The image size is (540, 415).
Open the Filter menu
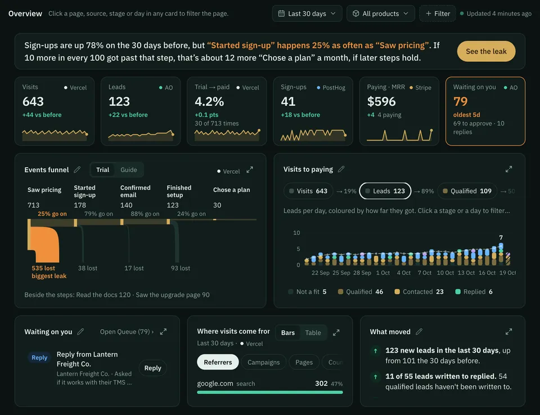tap(438, 13)
